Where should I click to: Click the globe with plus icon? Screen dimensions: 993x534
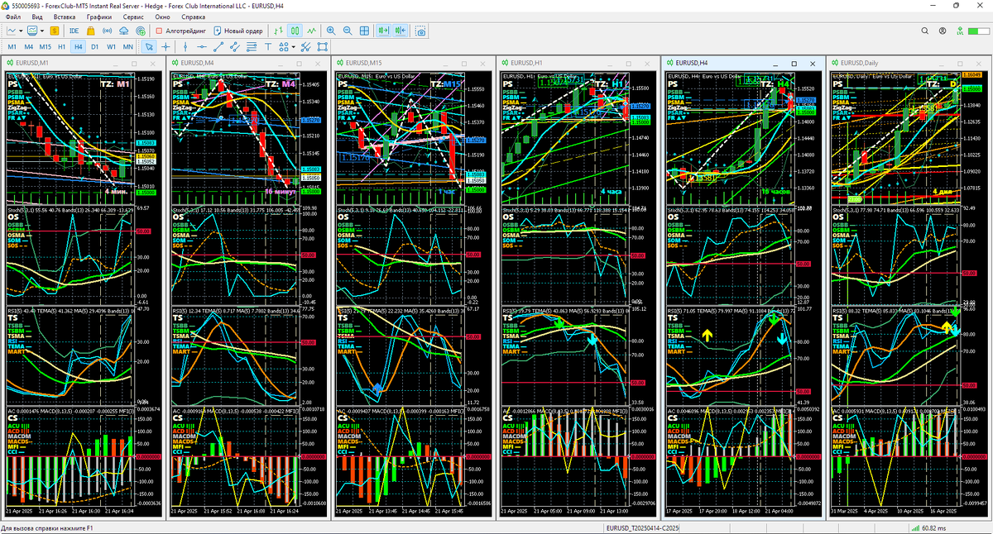pyautogui.click(x=141, y=31)
